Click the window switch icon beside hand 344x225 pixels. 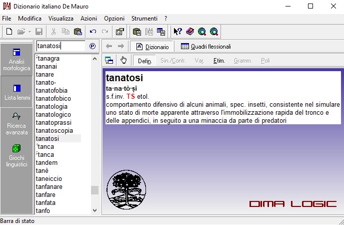coord(109,60)
